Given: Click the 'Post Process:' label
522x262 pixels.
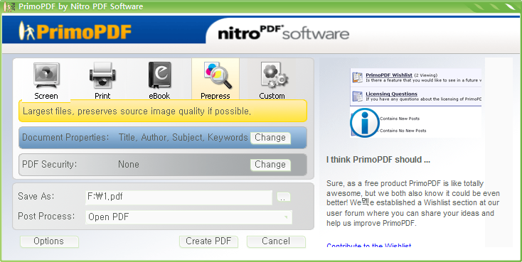Looking at the screenshot, I should pyautogui.click(x=46, y=217).
